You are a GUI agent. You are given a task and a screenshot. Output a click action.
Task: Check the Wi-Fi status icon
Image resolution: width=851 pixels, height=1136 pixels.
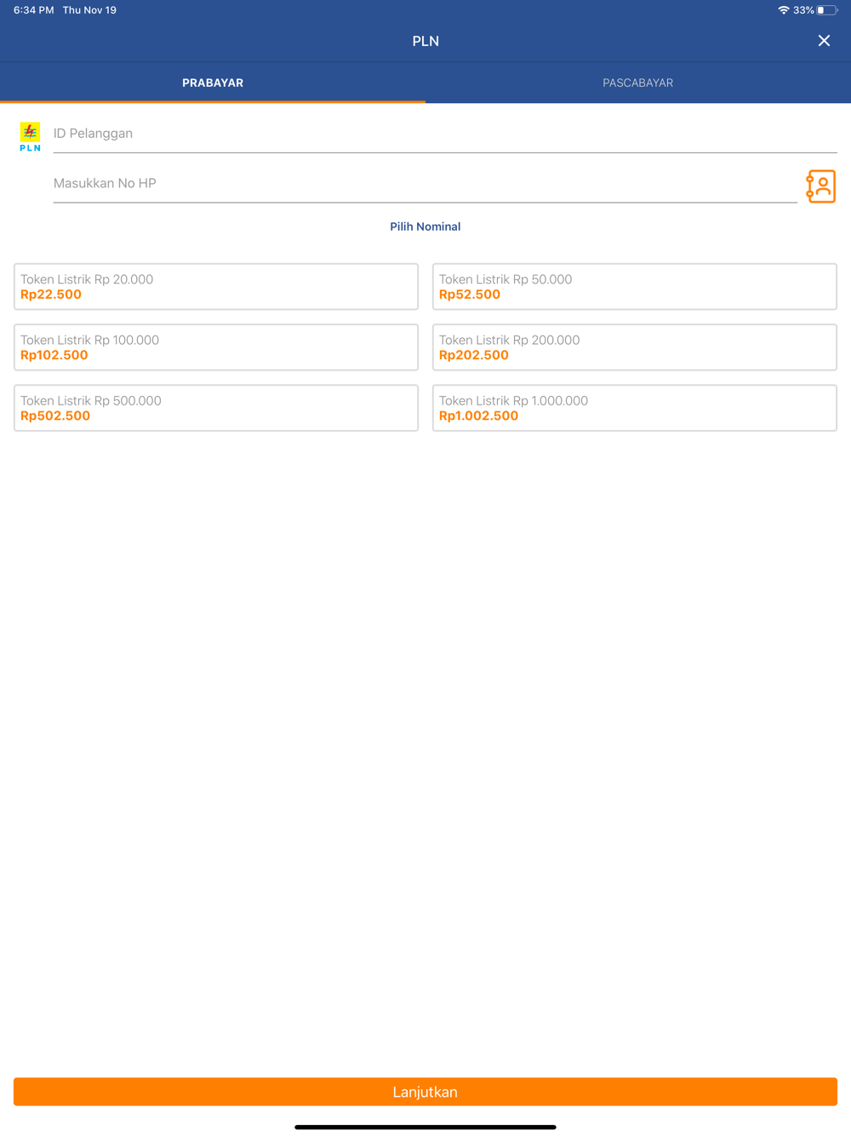tap(783, 10)
